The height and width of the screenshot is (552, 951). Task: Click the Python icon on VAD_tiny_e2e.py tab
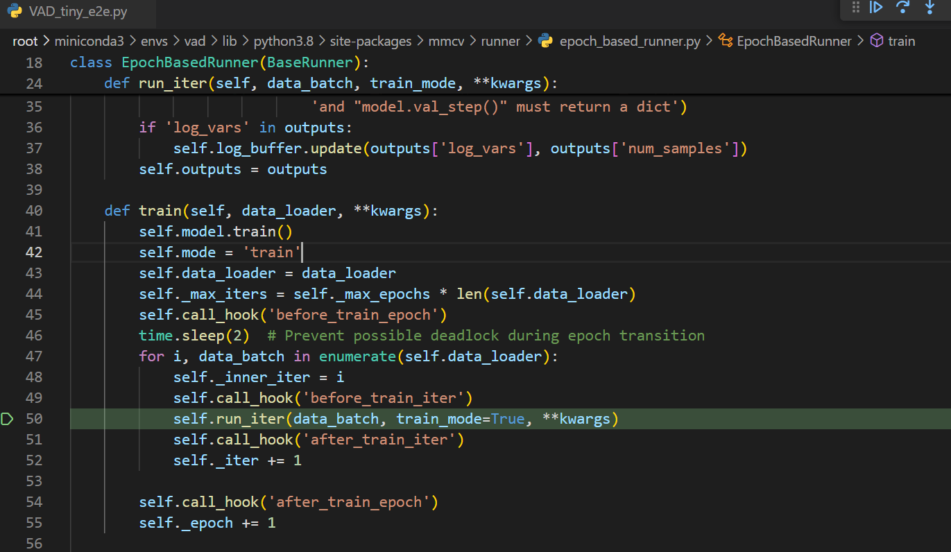tap(15, 12)
